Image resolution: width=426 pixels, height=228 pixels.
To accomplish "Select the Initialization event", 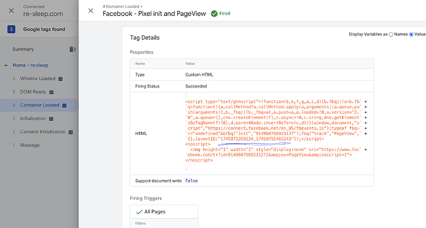I will (33, 118).
